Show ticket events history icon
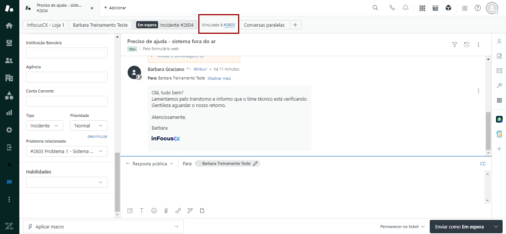 tap(467, 45)
